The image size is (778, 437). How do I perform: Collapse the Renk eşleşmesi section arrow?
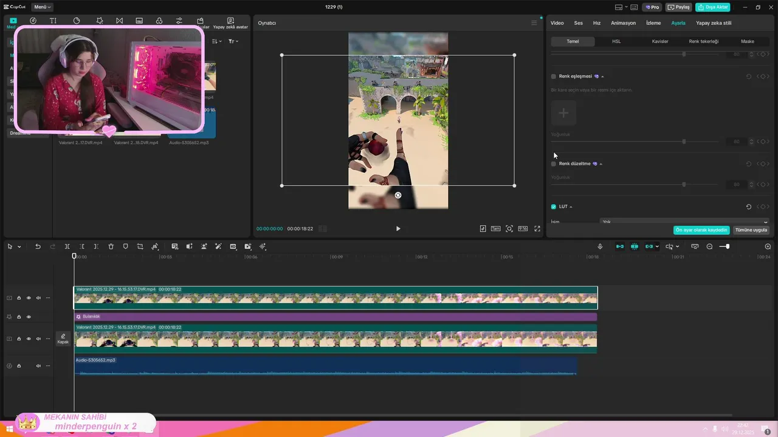pos(602,76)
